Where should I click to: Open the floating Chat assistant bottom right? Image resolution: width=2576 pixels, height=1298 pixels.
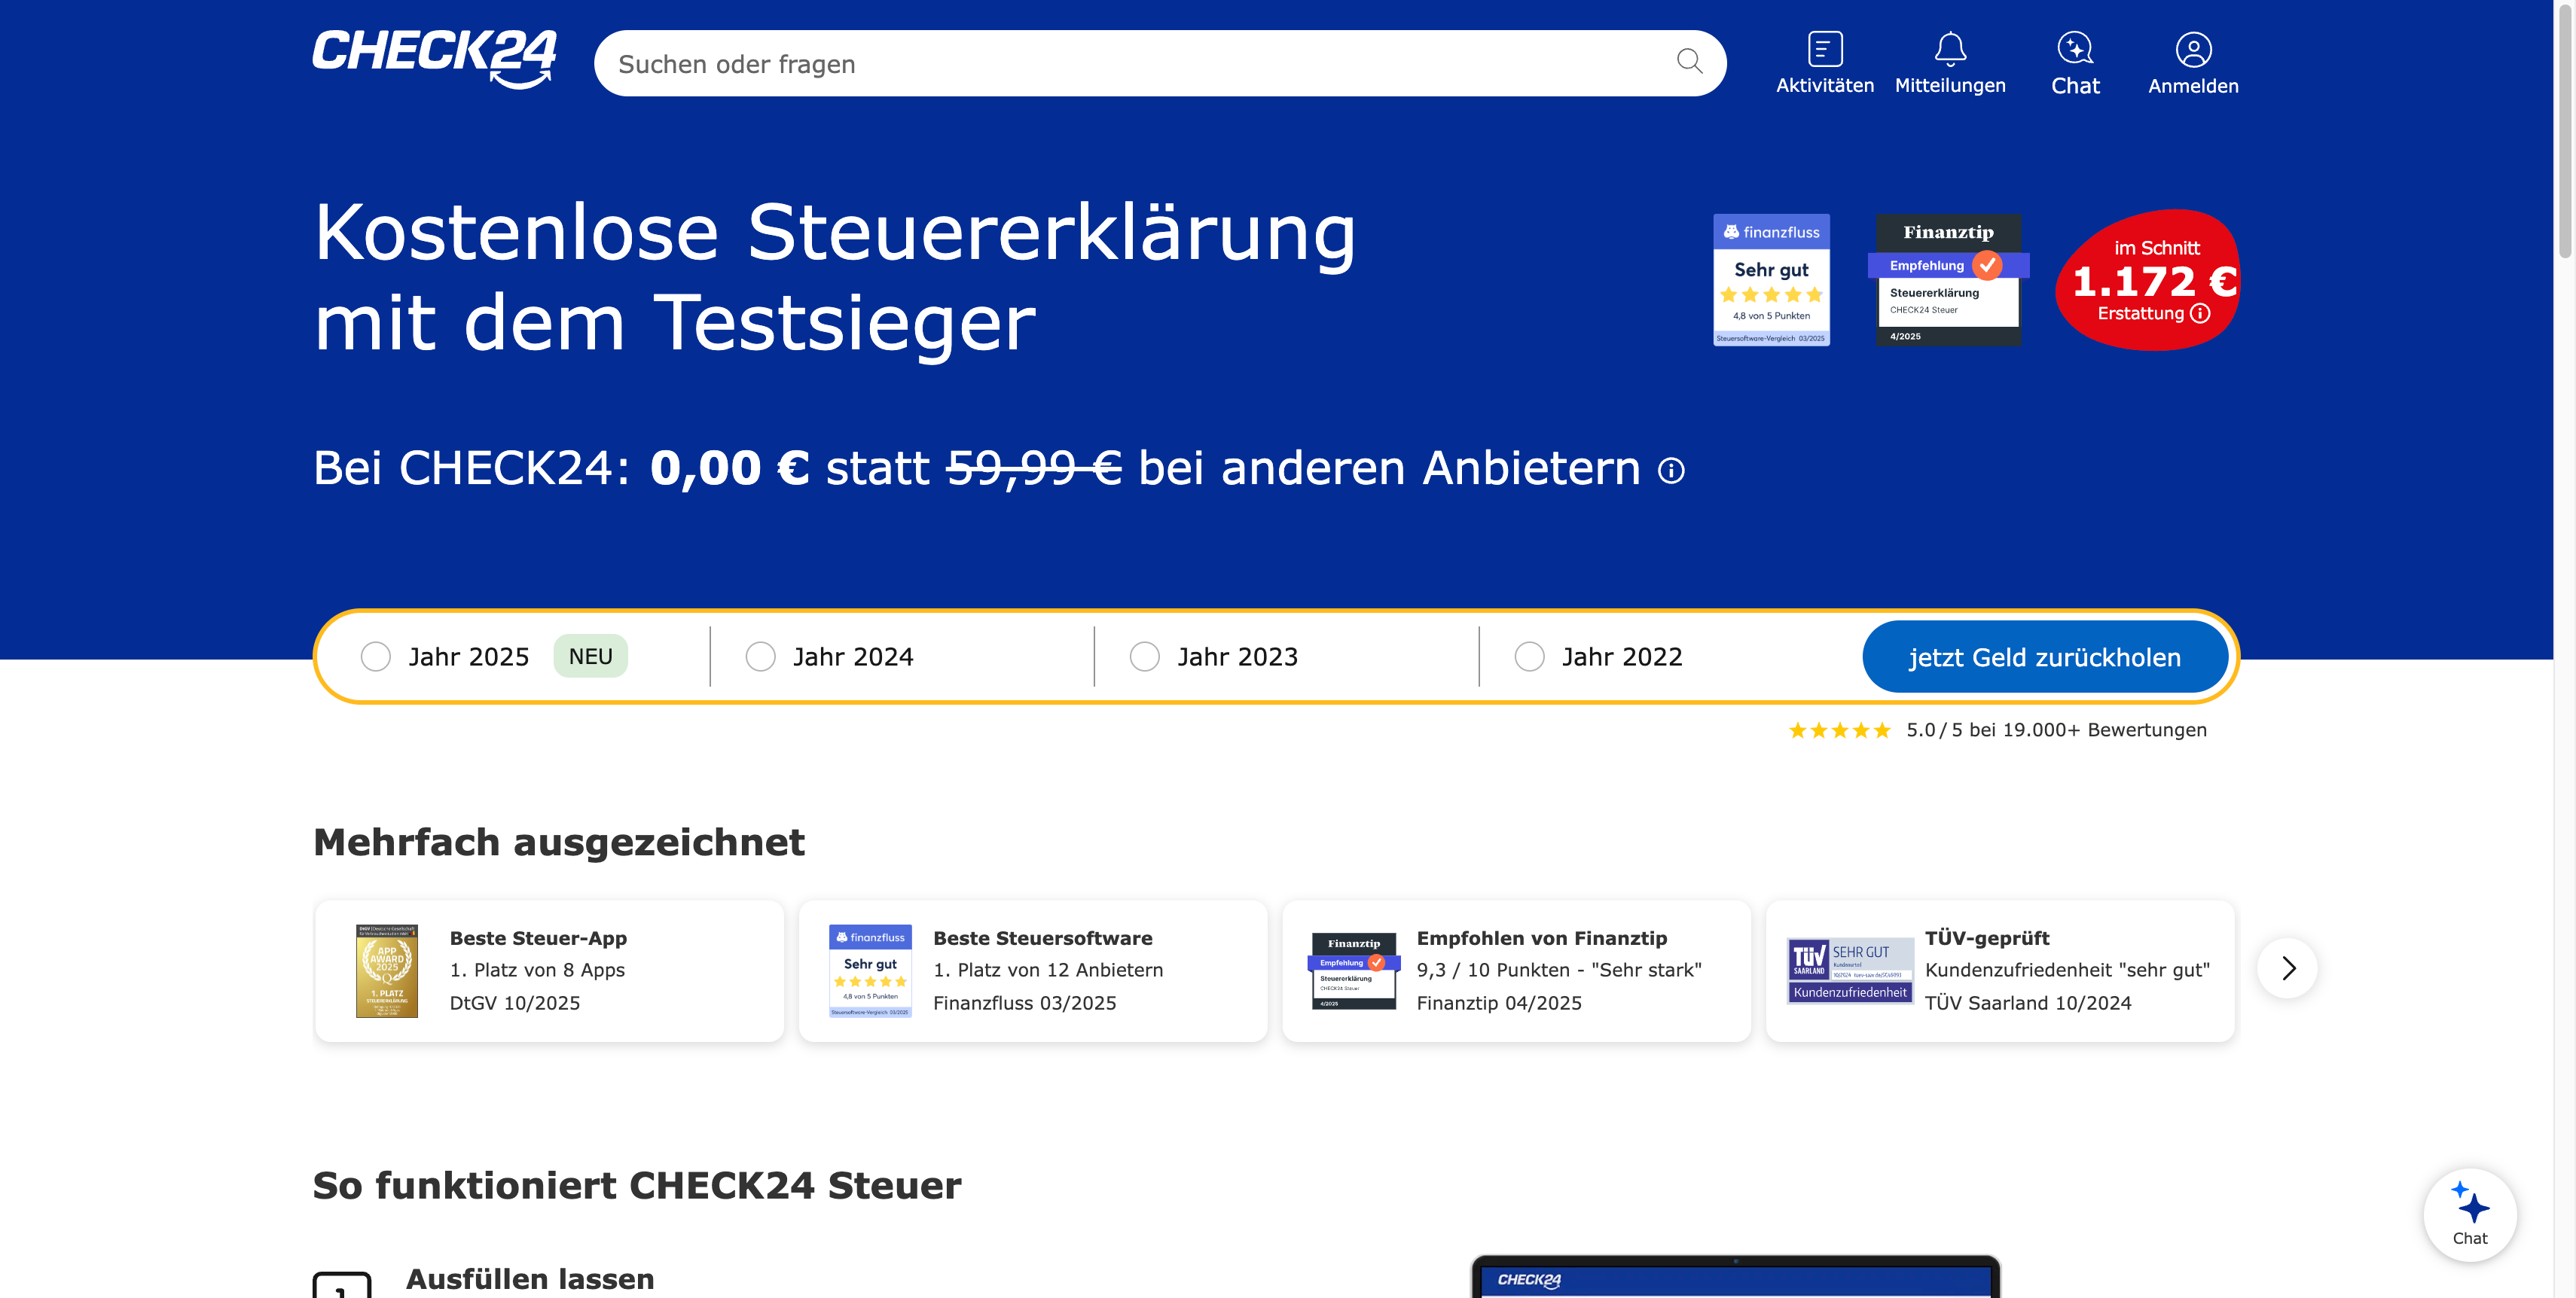(x=2469, y=1214)
